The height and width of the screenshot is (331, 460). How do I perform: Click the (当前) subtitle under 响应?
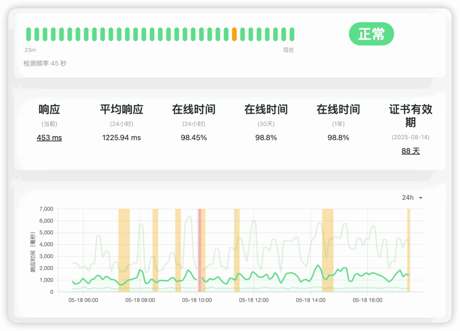coord(49,124)
